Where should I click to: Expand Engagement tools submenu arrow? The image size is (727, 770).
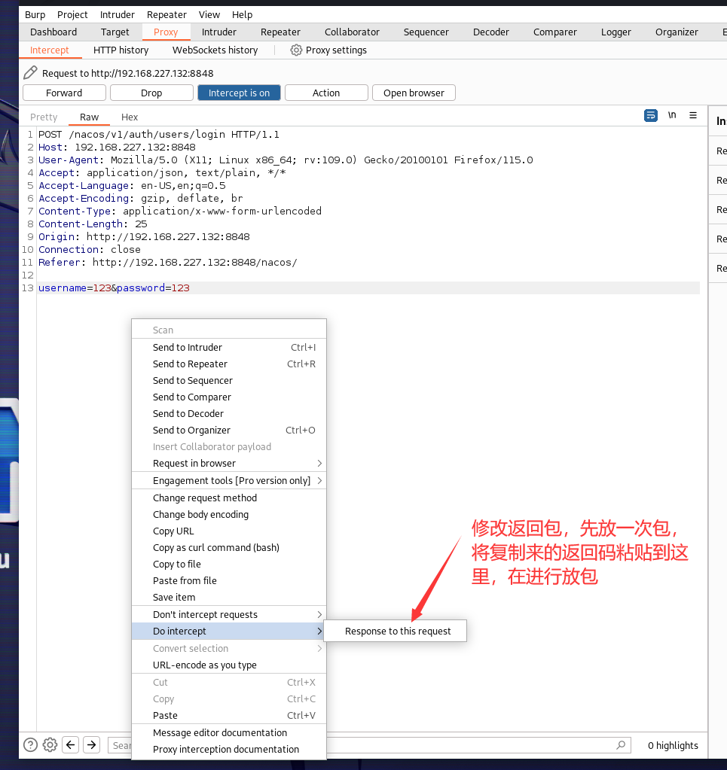[319, 480]
